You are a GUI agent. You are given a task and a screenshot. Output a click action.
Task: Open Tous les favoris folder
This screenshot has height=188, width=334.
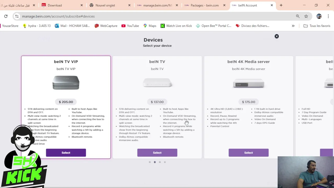tap(317, 26)
